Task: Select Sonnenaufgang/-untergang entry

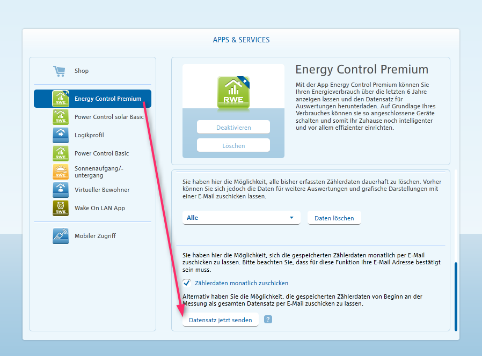Action: (x=92, y=172)
